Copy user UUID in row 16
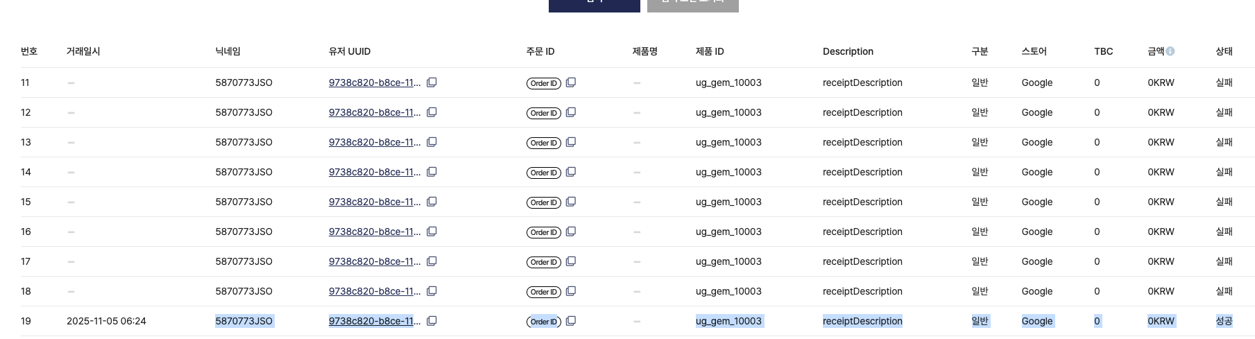Image resolution: width=1255 pixels, height=339 pixels. (432, 232)
